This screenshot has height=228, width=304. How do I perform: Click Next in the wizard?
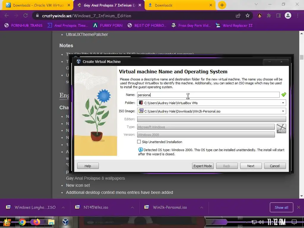point(251,166)
